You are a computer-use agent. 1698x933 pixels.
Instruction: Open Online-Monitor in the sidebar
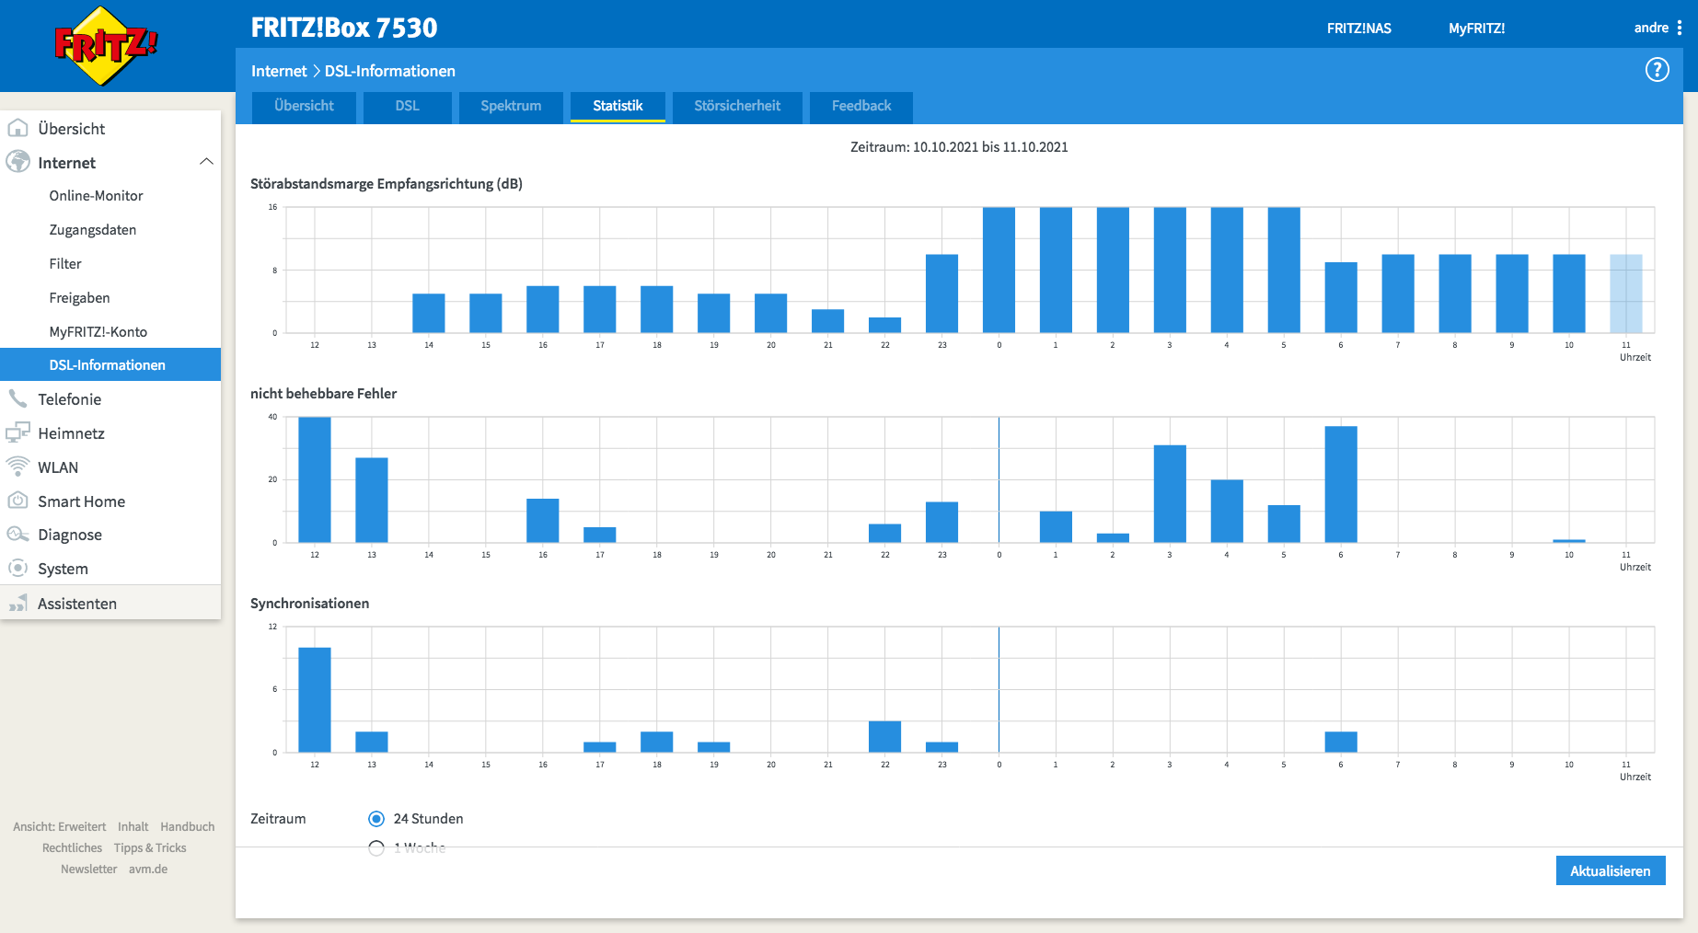(x=97, y=196)
